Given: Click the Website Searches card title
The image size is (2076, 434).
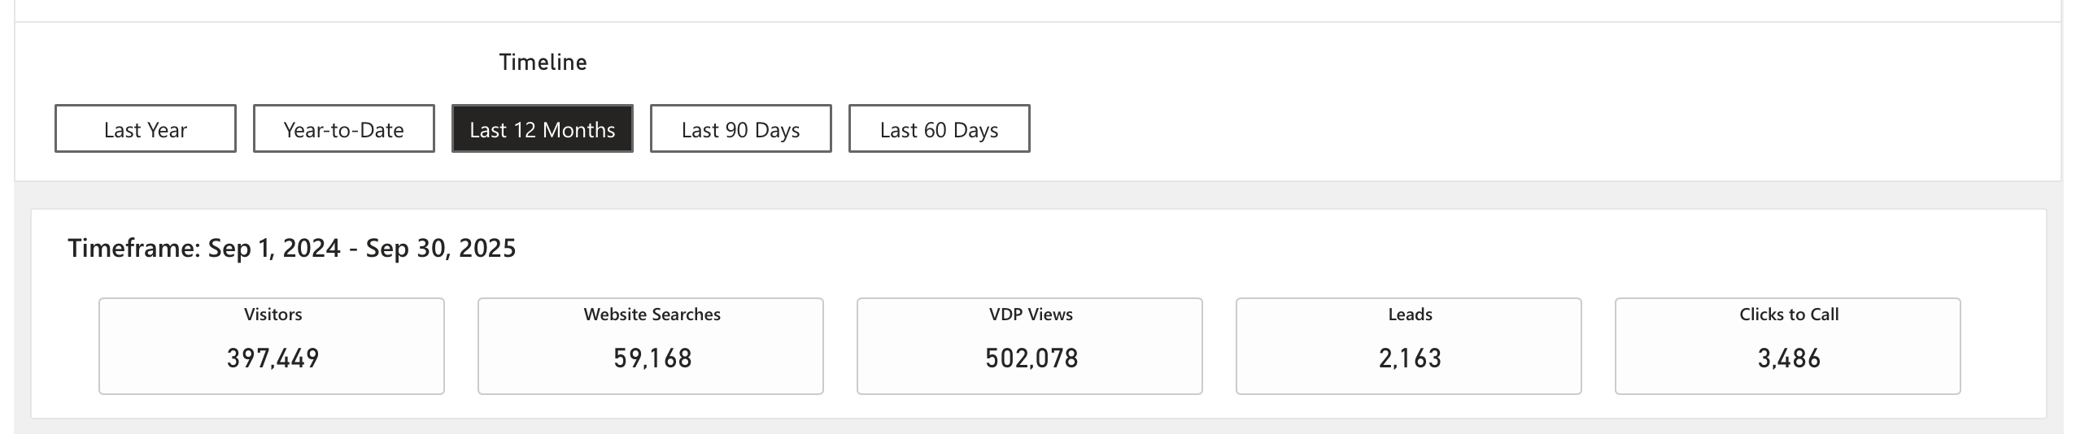Looking at the screenshot, I should 652,315.
